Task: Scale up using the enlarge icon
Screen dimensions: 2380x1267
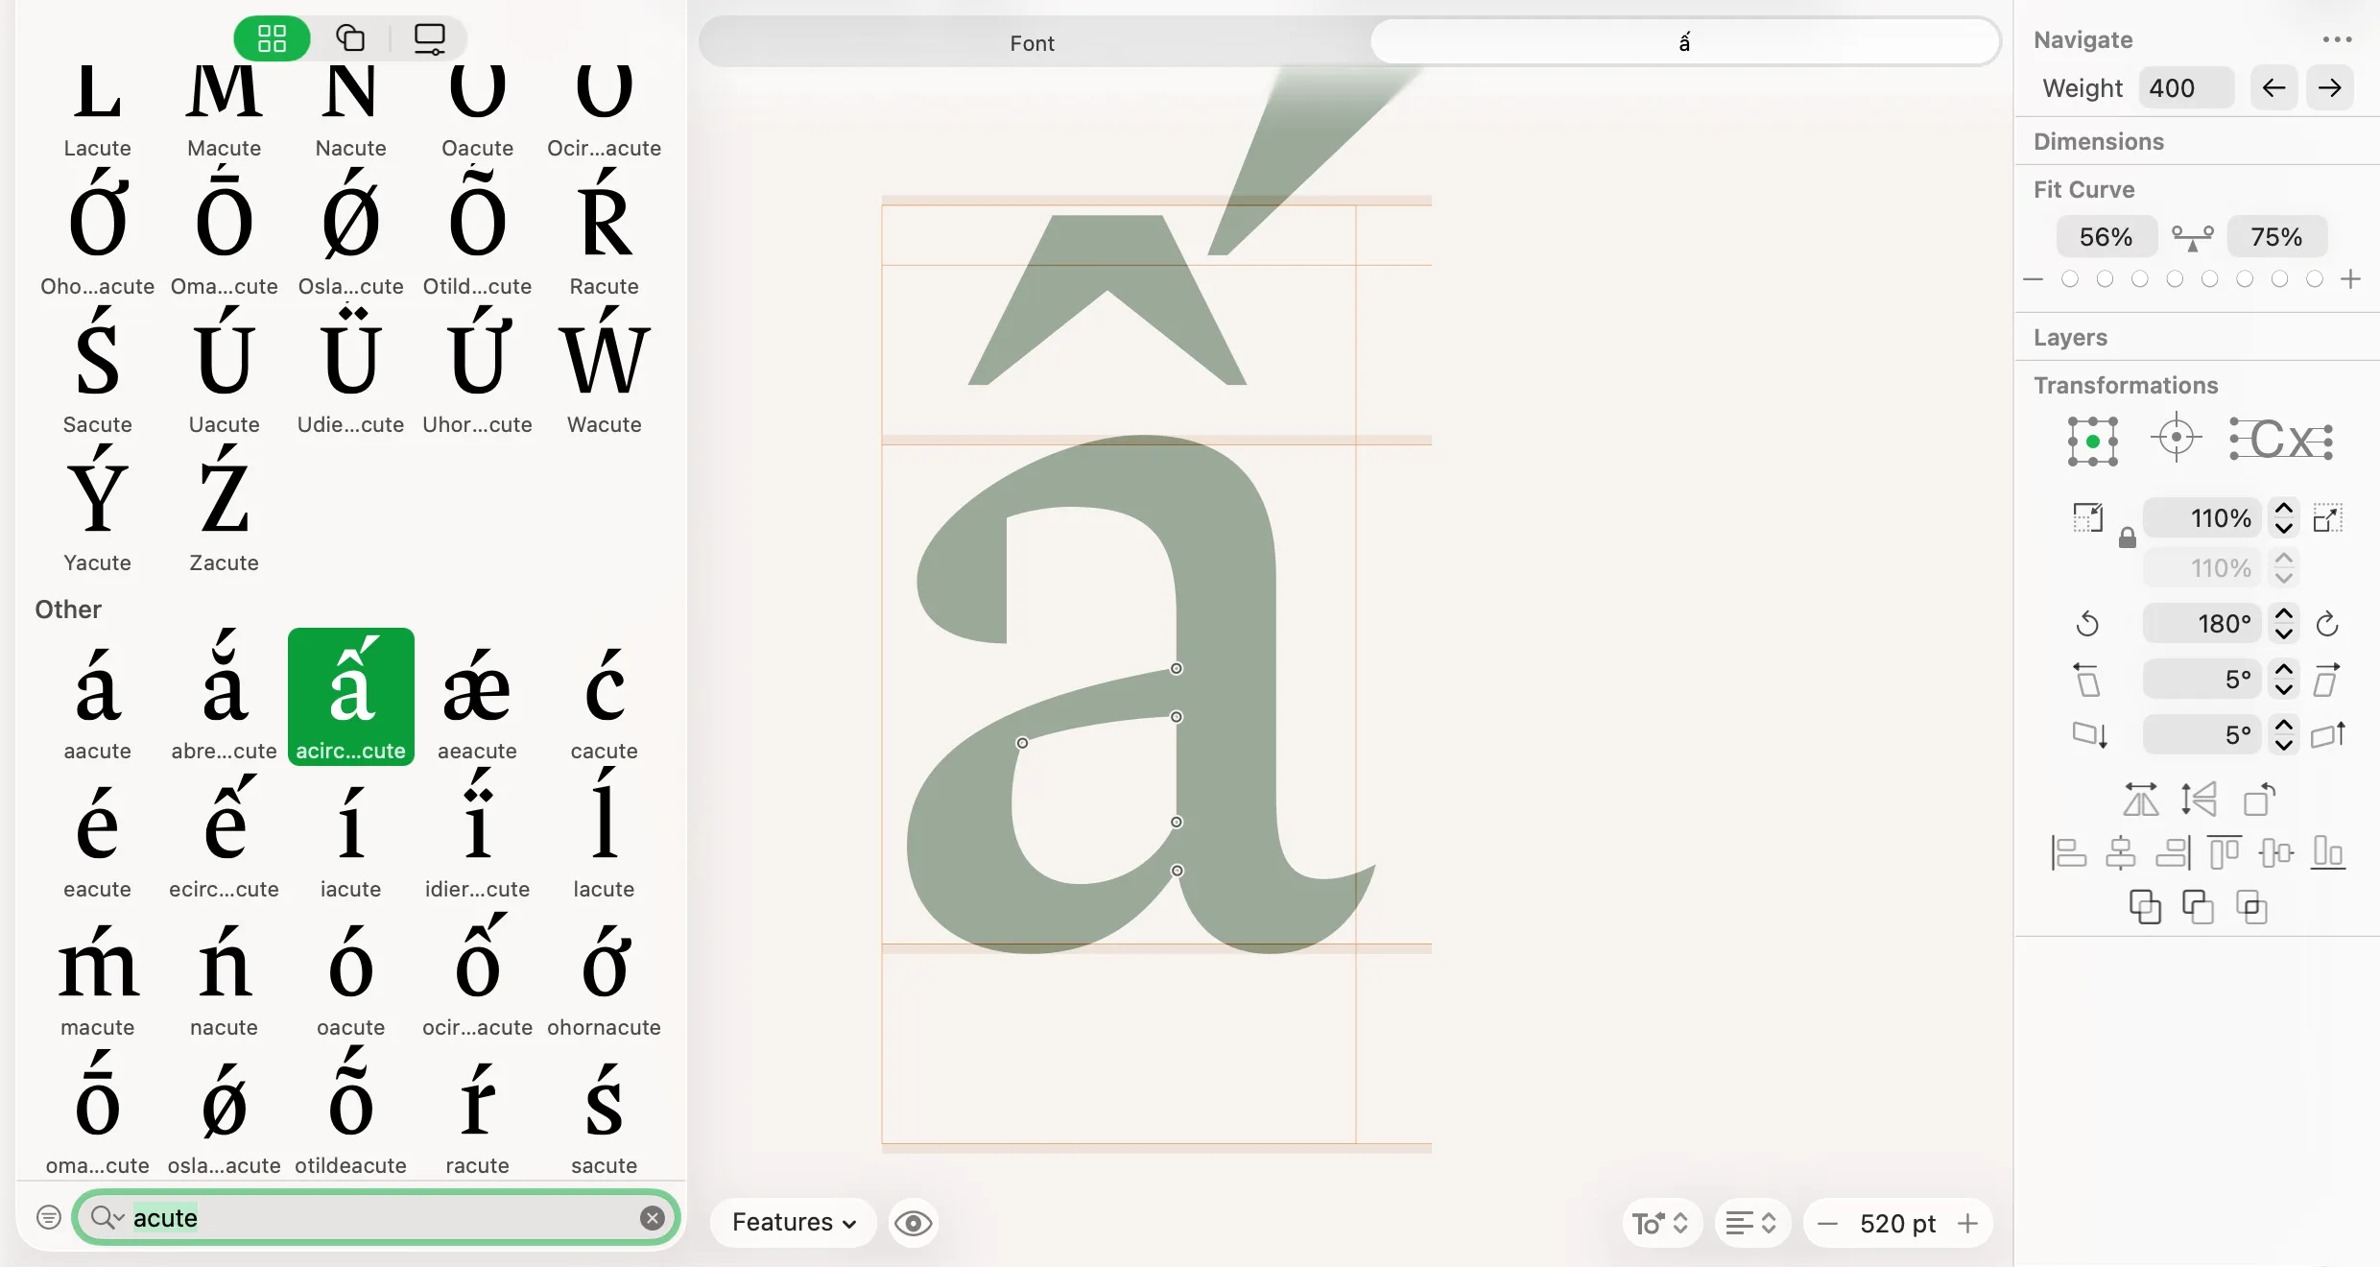Action: [2327, 518]
